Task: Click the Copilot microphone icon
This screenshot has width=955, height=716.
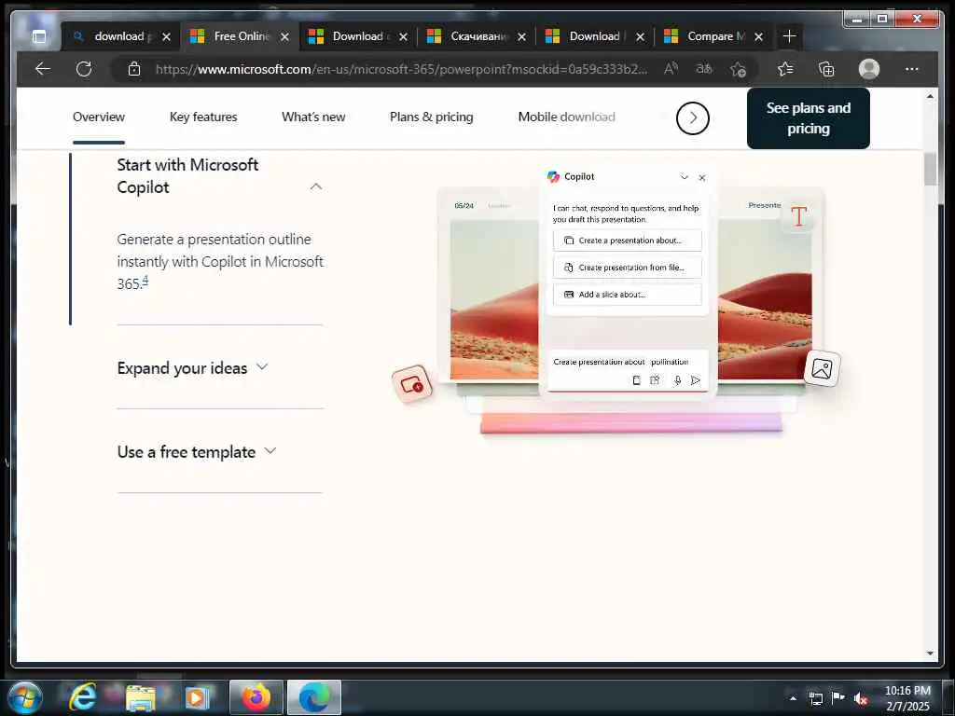Action: click(x=677, y=380)
